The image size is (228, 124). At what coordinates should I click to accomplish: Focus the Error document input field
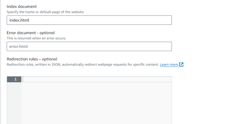[x=89, y=46]
